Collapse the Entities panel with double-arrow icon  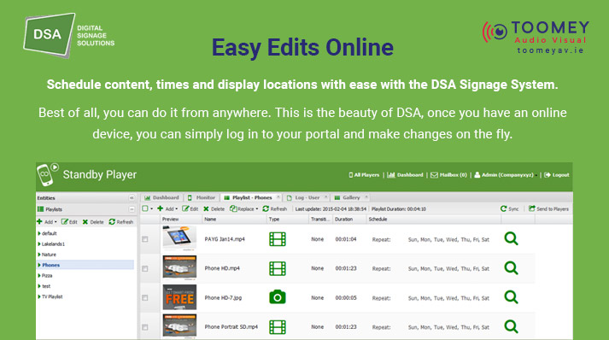[x=132, y=198]
